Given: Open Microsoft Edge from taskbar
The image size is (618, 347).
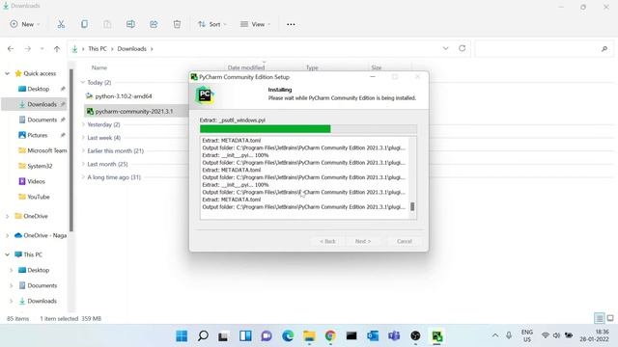Looking at the screenshot, I should click(288, 336).
